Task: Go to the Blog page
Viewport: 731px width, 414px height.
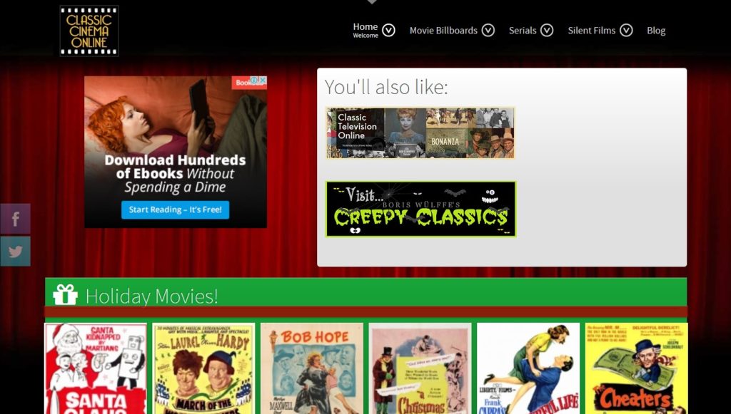Action: pos(656,31)
